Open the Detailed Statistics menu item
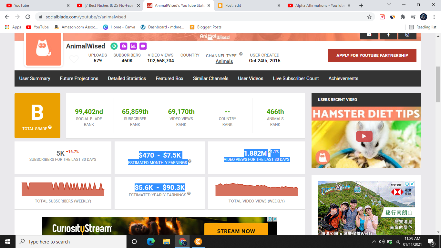This screenshot has width=441, height=248. click(x=127, y=78)
